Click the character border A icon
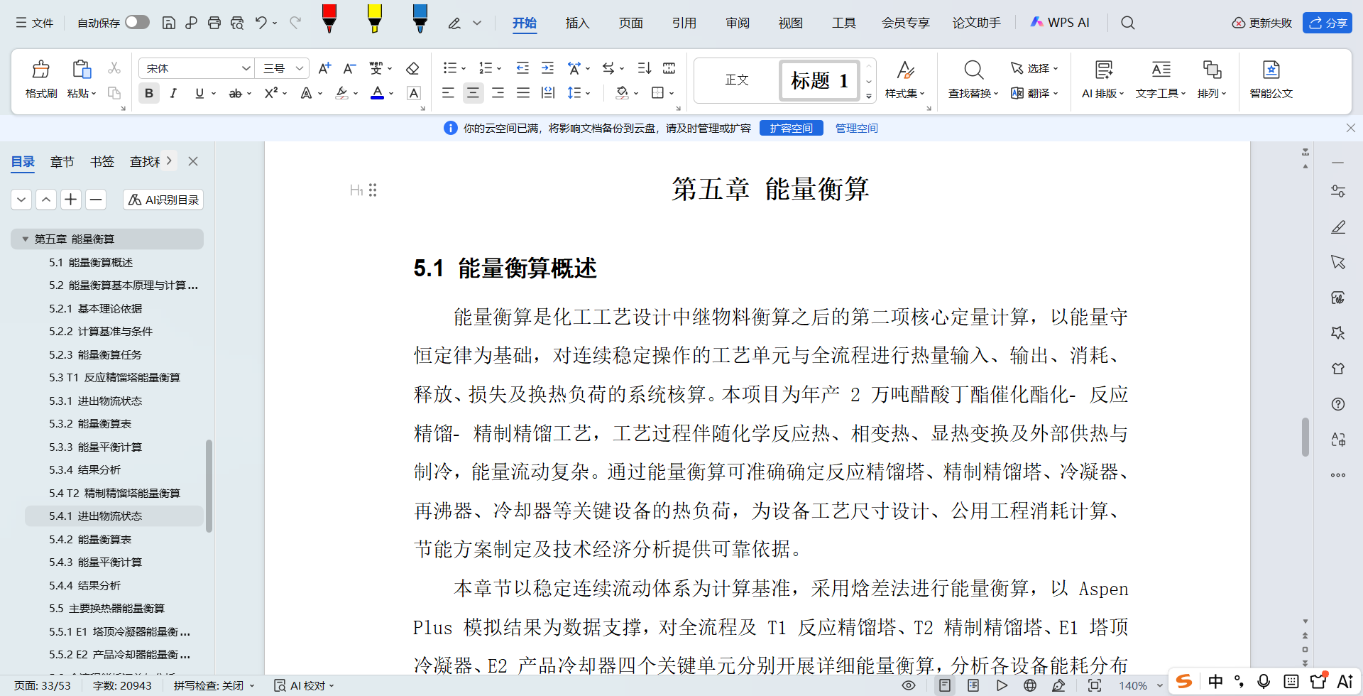 (414, 93)
